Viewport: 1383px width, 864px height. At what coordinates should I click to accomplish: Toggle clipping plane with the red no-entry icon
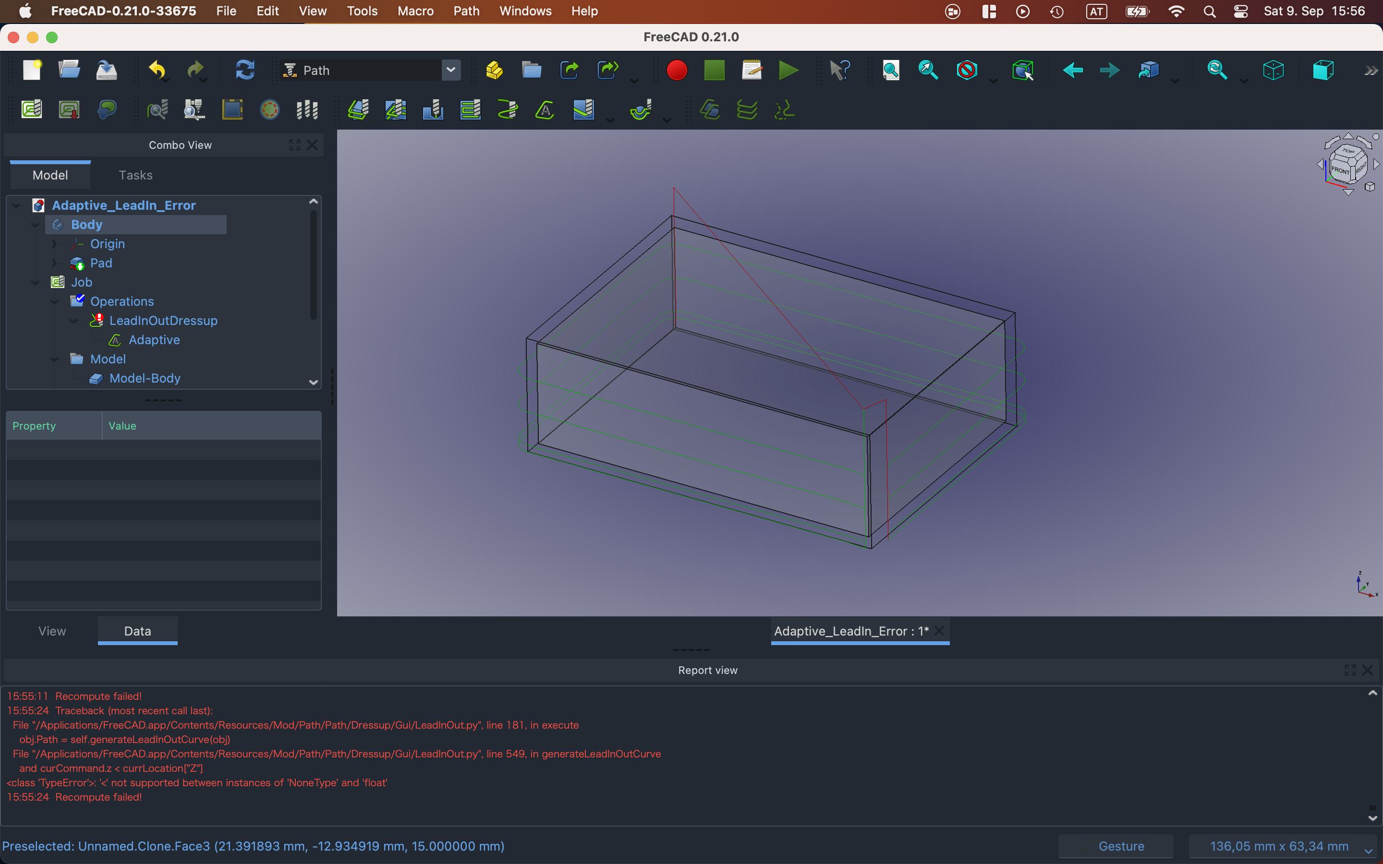(968, 70)
